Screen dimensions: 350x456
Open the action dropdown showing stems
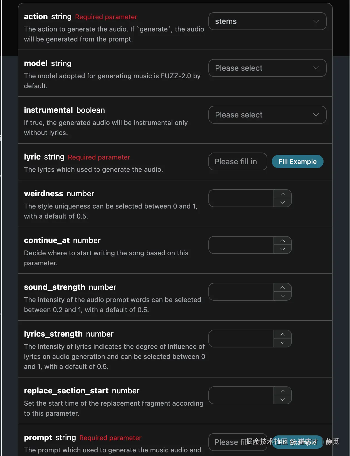[x=267, y=21]
